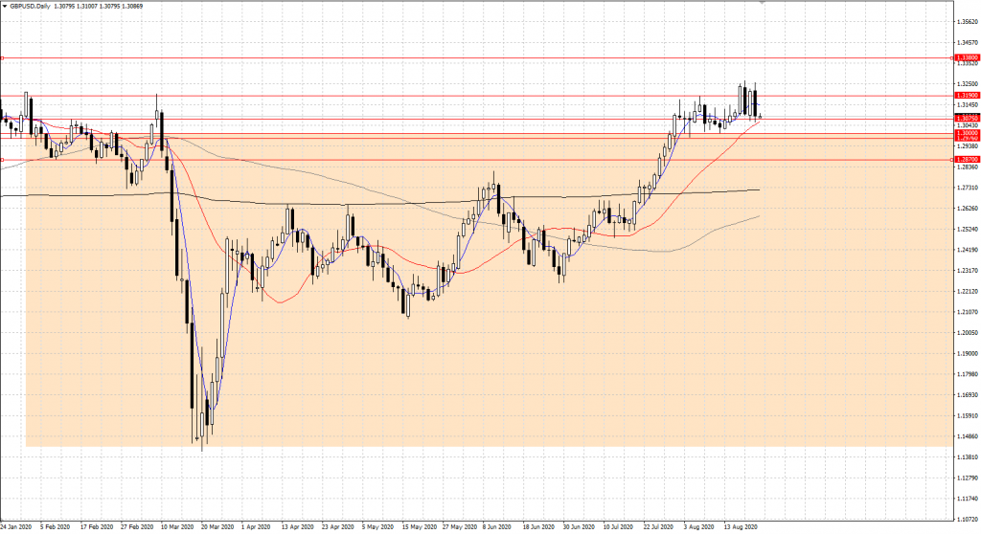Click the 1.30000 red price label
Viewport: 981px width, 534px height.
click(967, 133)
